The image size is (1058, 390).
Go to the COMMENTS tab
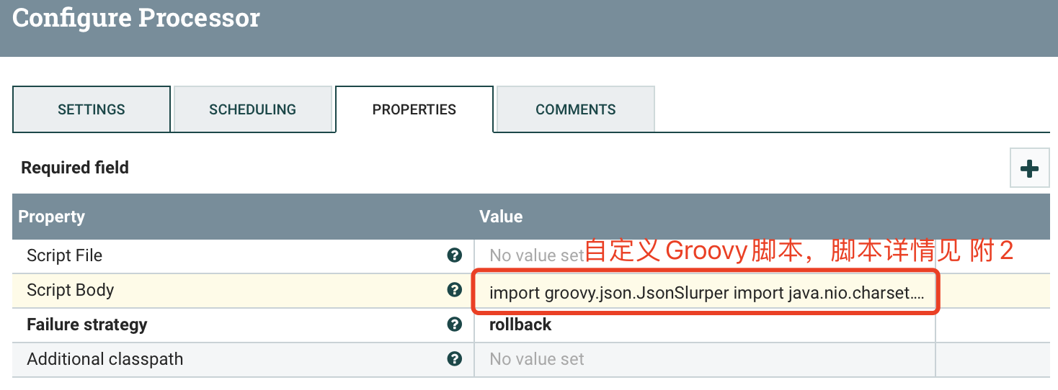coord(576,109)
